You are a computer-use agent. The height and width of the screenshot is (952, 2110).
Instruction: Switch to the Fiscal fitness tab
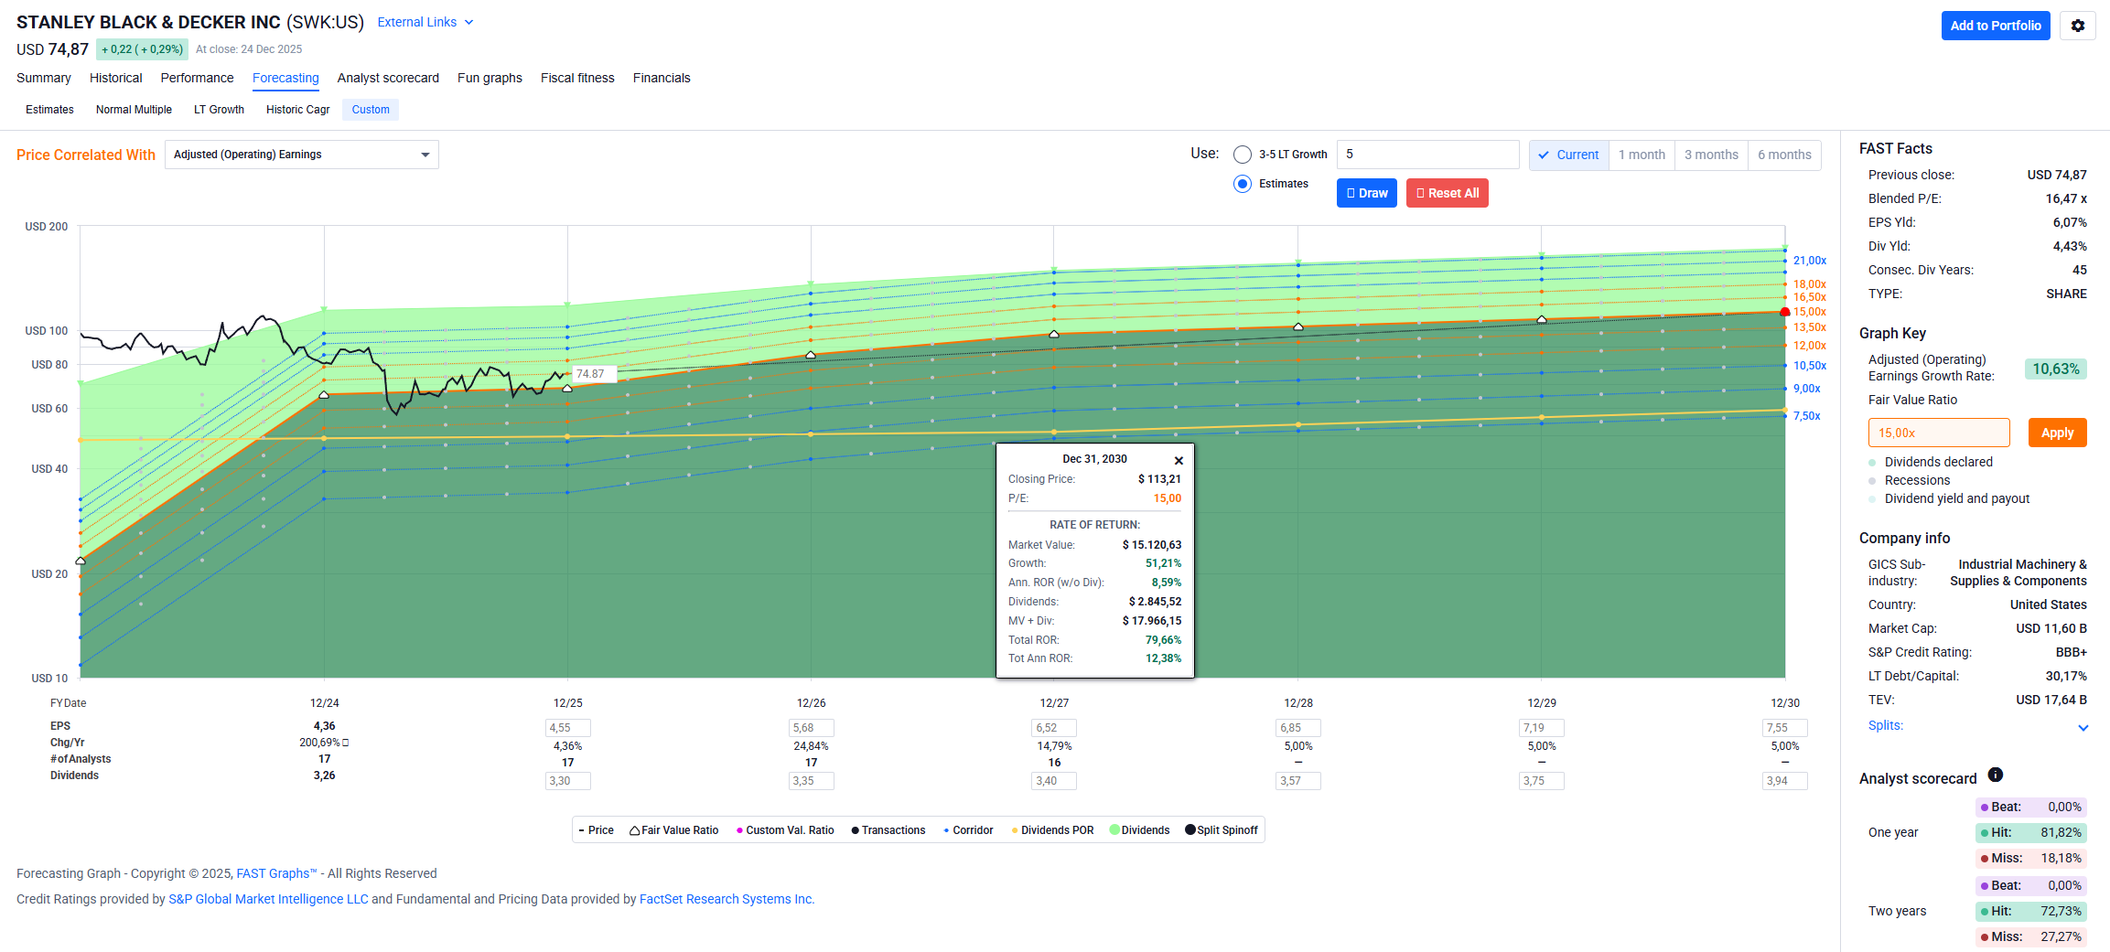(x=576, y=78)
